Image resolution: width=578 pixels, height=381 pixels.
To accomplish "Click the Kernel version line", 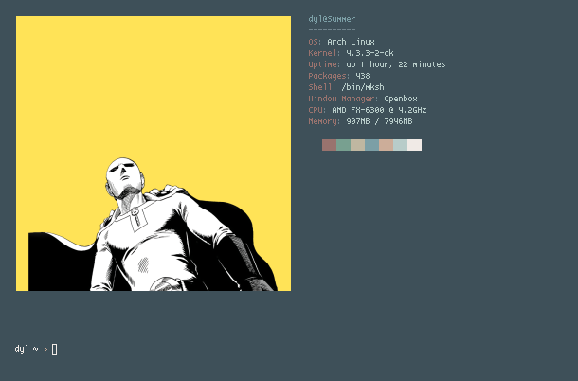I will pos(351,53).
